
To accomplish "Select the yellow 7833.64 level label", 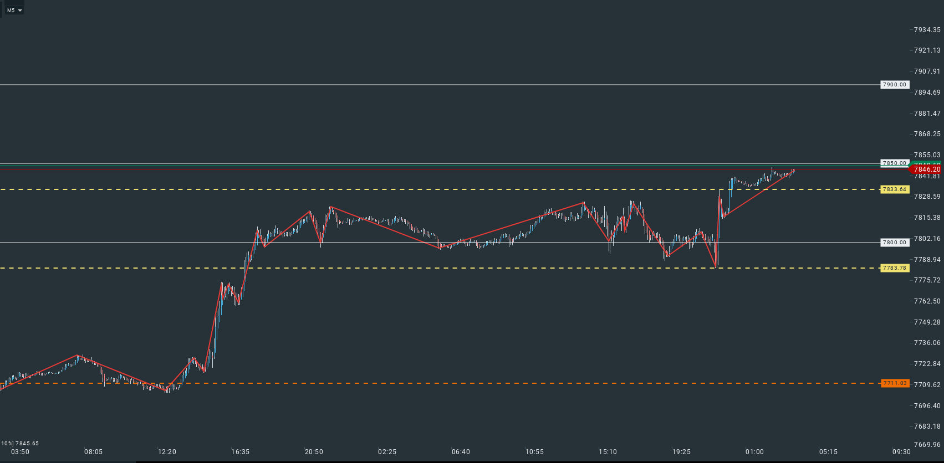I will click(895, 189).
